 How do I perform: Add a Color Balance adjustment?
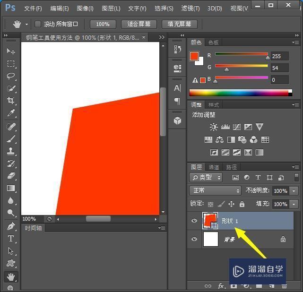(219, 139)
